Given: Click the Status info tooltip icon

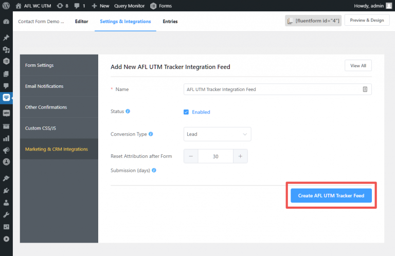Looking at the screenshot, I should coord(128,111).
